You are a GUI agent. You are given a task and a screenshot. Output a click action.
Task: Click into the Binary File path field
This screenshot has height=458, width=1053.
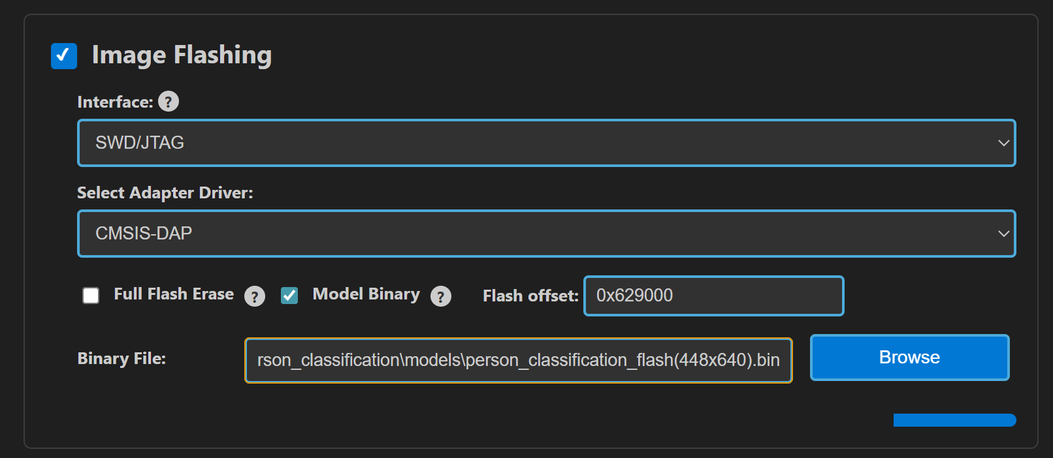[x=518, y=360]
